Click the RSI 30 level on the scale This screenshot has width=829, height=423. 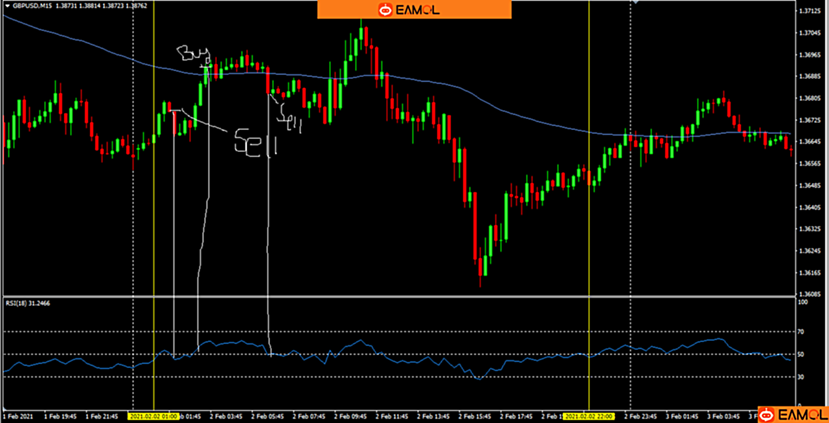click(x=802, y=377)
